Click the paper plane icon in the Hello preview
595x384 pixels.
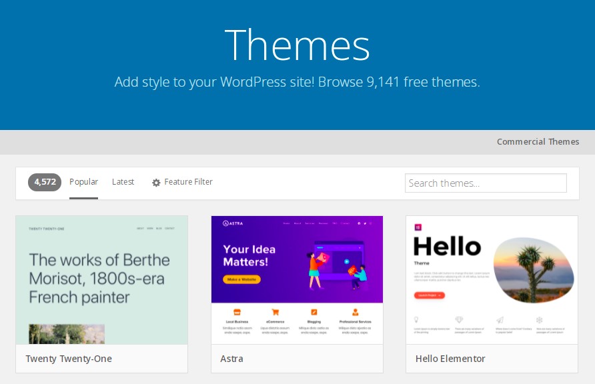pos(500,319)
